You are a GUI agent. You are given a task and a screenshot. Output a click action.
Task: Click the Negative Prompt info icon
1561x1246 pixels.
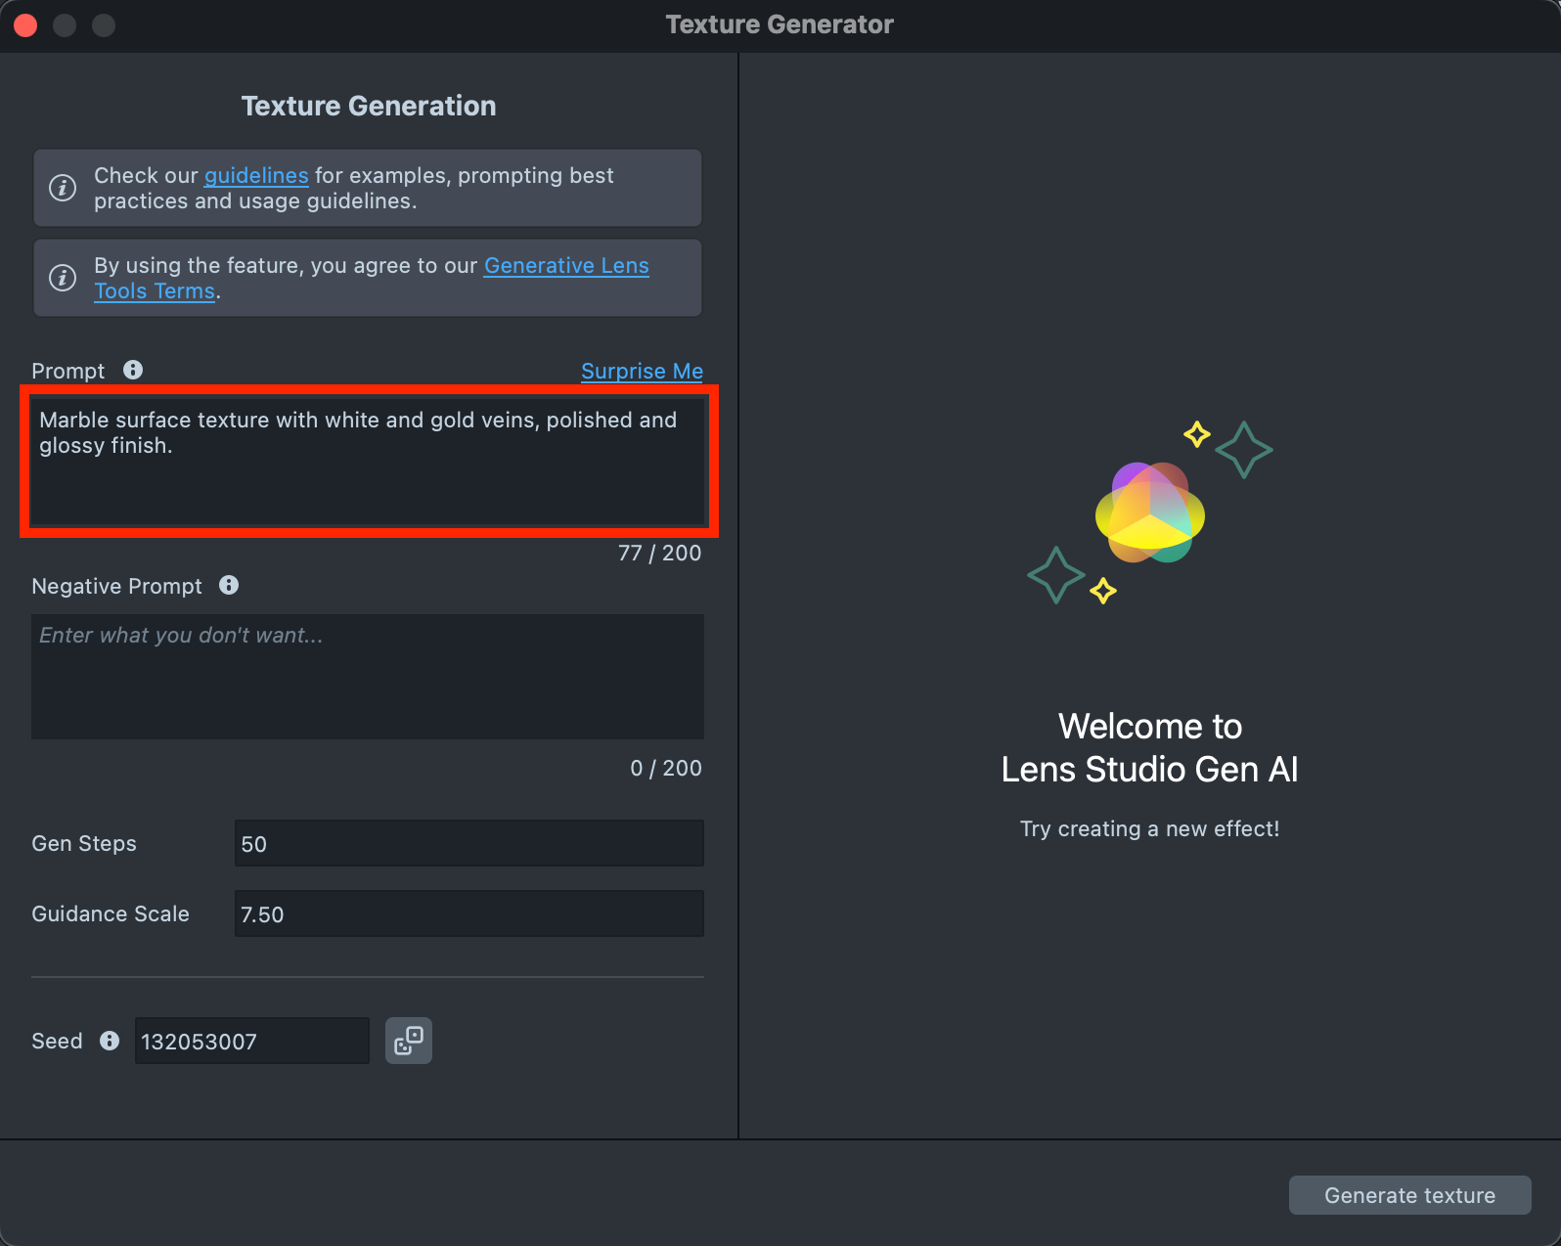tap(229, 585)
